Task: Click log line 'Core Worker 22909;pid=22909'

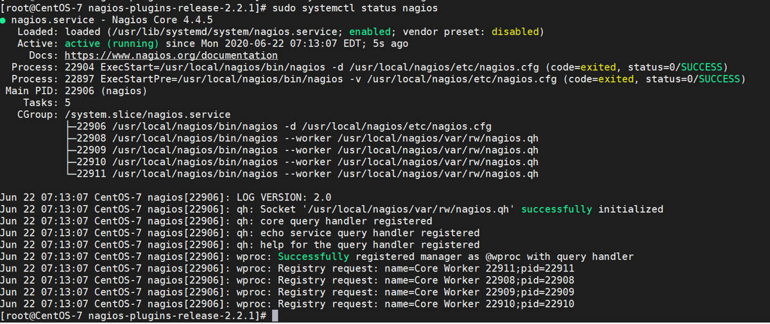Action: [x=287, y=293]
